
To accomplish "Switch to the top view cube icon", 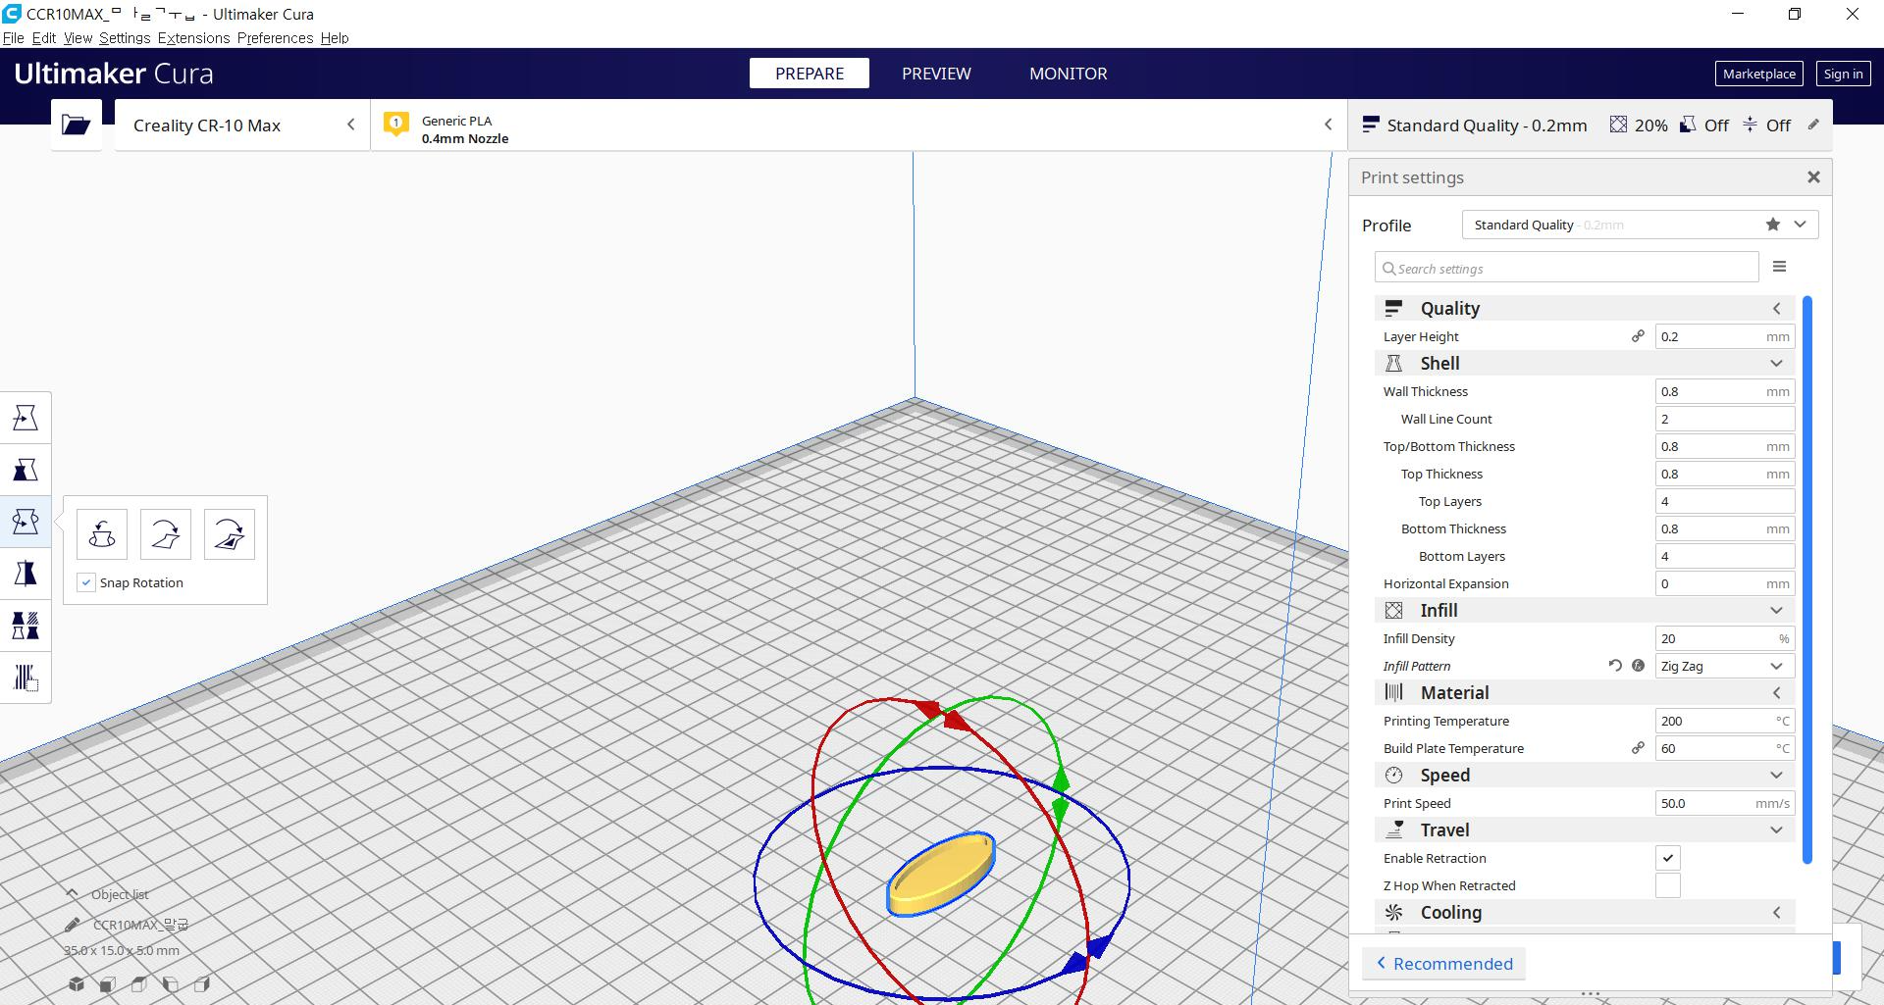I will 139,984.
